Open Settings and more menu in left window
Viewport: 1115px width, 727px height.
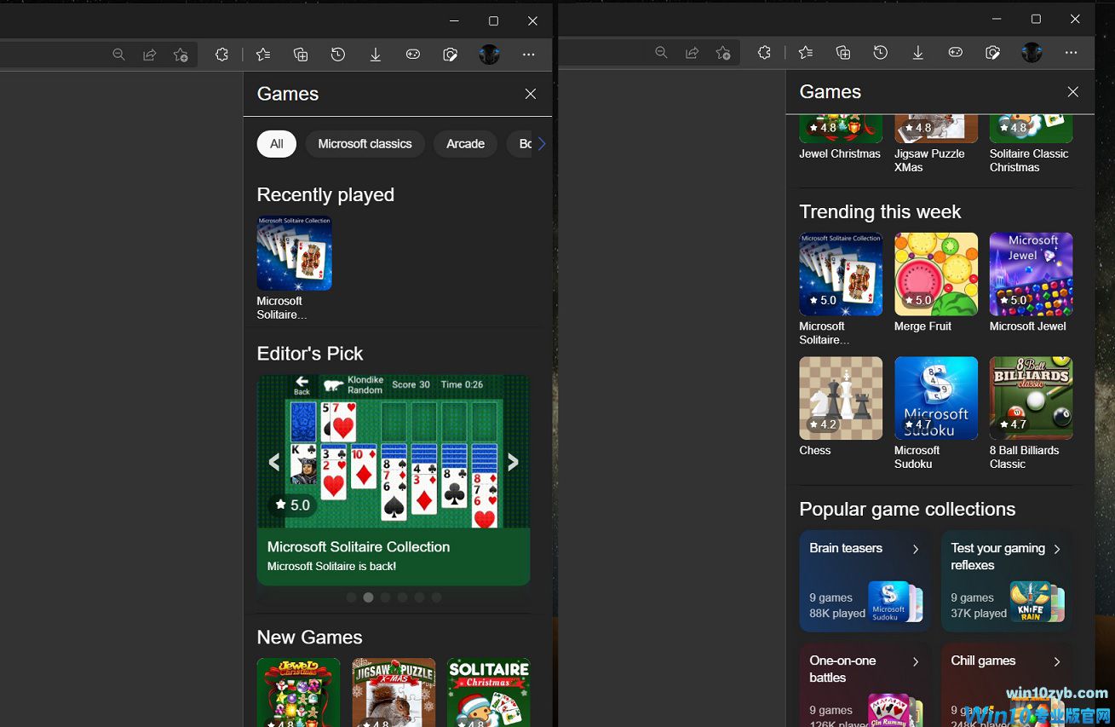point(529,55)
